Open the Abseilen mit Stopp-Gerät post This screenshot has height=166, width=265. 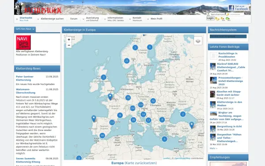tap(229, 93)
